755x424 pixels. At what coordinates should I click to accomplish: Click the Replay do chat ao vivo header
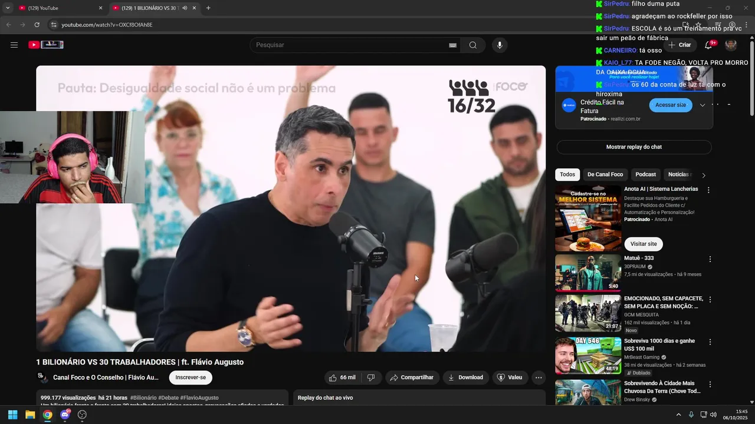[325, 398]
